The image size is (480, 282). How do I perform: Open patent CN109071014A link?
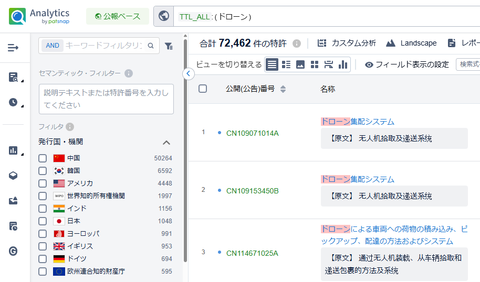click(252, 133)
